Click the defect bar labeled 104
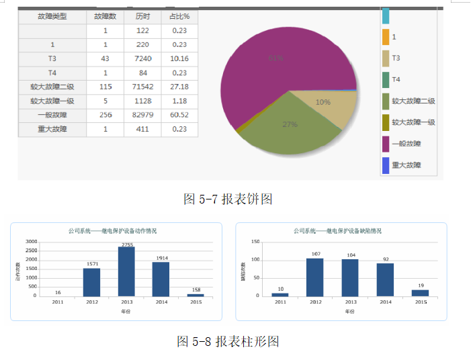The width and height of the screenshot is (473, 358). [350, 278]
